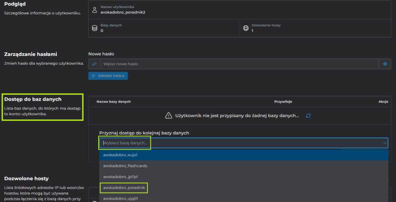The width and height of the screenshot is (396, 202).
Task: Click the key icon in the password field
Action: coord(94,64)
